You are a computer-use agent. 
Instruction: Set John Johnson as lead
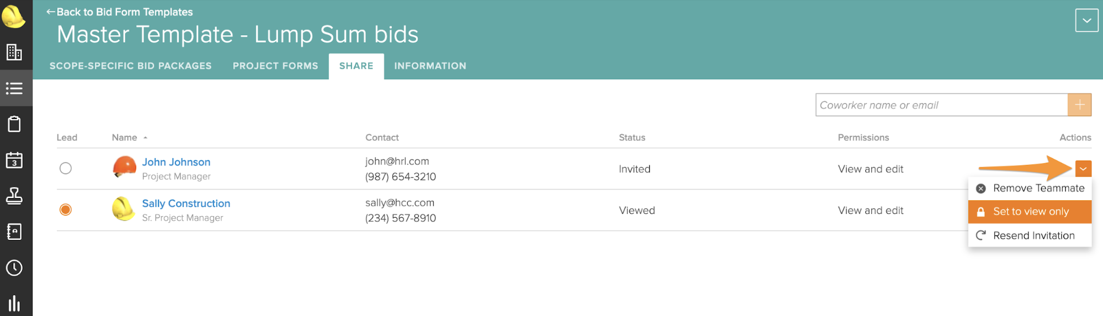pos(66,168)
